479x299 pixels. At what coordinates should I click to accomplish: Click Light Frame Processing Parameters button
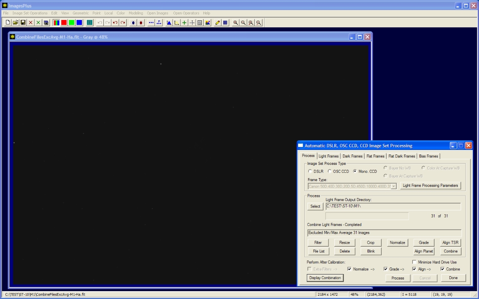430,186
